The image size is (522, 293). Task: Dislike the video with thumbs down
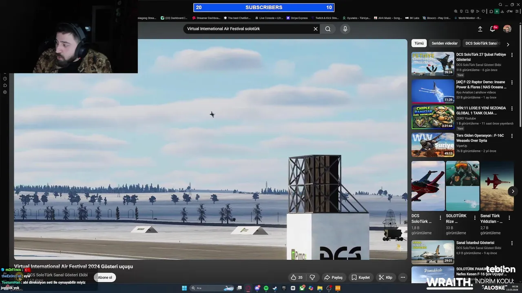(312, 278)
